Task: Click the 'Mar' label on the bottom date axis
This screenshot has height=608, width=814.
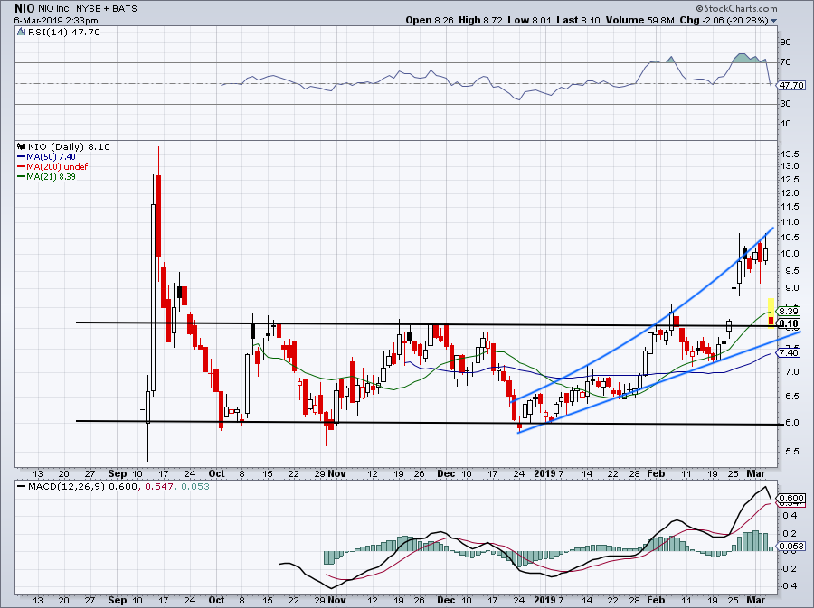Action: [x=755, y=600]
